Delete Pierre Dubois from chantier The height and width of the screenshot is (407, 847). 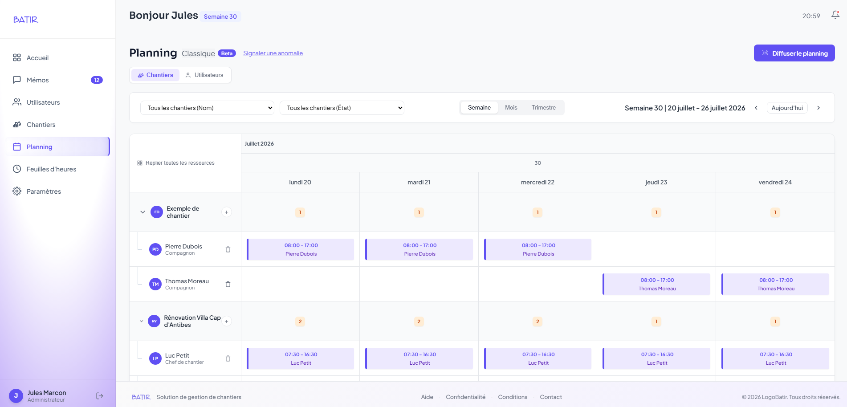tap(228, 249)
